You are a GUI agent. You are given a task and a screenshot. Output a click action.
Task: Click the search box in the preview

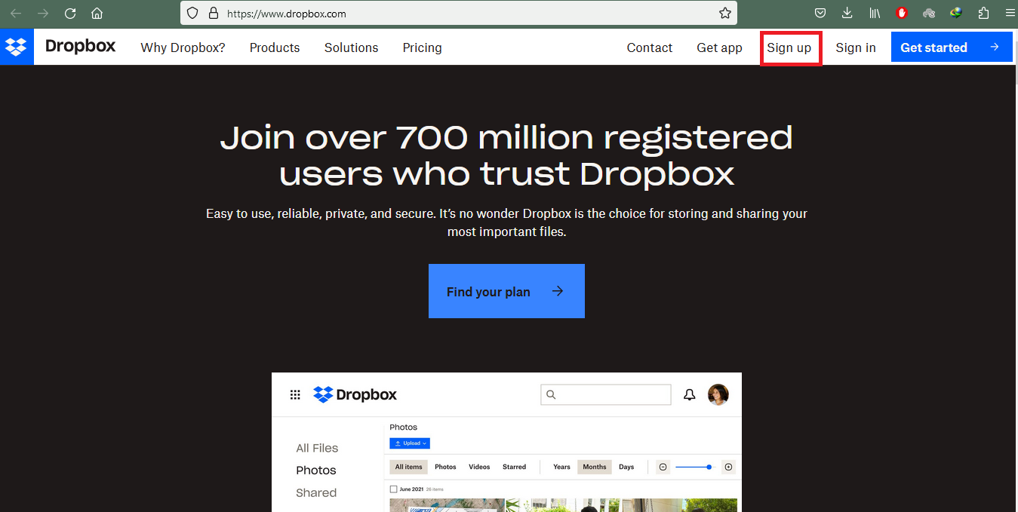click(x=606, y=394)
